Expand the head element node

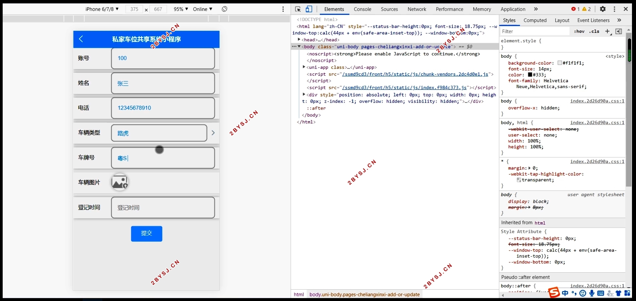click(299, 39)
